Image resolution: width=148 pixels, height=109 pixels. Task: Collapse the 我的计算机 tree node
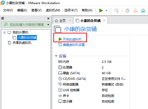(4, 33)
